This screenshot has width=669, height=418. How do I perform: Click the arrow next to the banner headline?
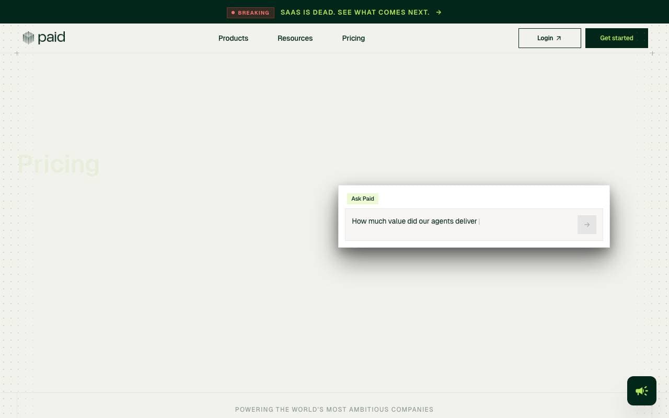click(439, 12)
